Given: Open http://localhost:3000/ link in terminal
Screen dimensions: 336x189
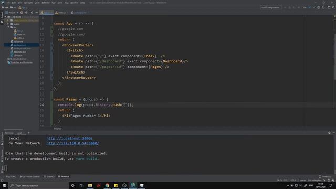Looking at the screenshot, I should click(x=69, y=138).
